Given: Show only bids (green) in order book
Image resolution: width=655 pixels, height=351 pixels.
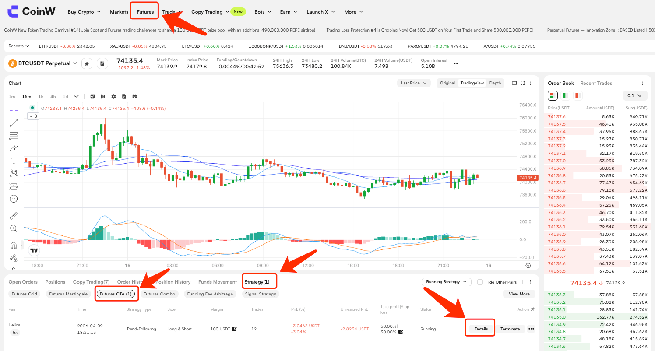Looking at the screenshot, I should (x=565, y=95).
